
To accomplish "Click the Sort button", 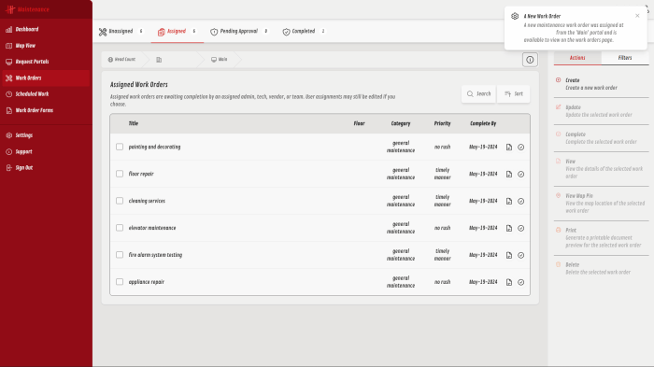I will coord(514,93).
